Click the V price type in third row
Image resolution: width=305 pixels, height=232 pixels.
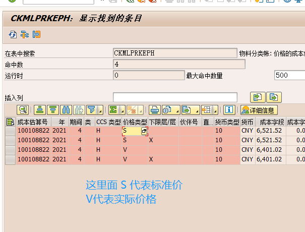pyautogui.click(x=125, y=150)
